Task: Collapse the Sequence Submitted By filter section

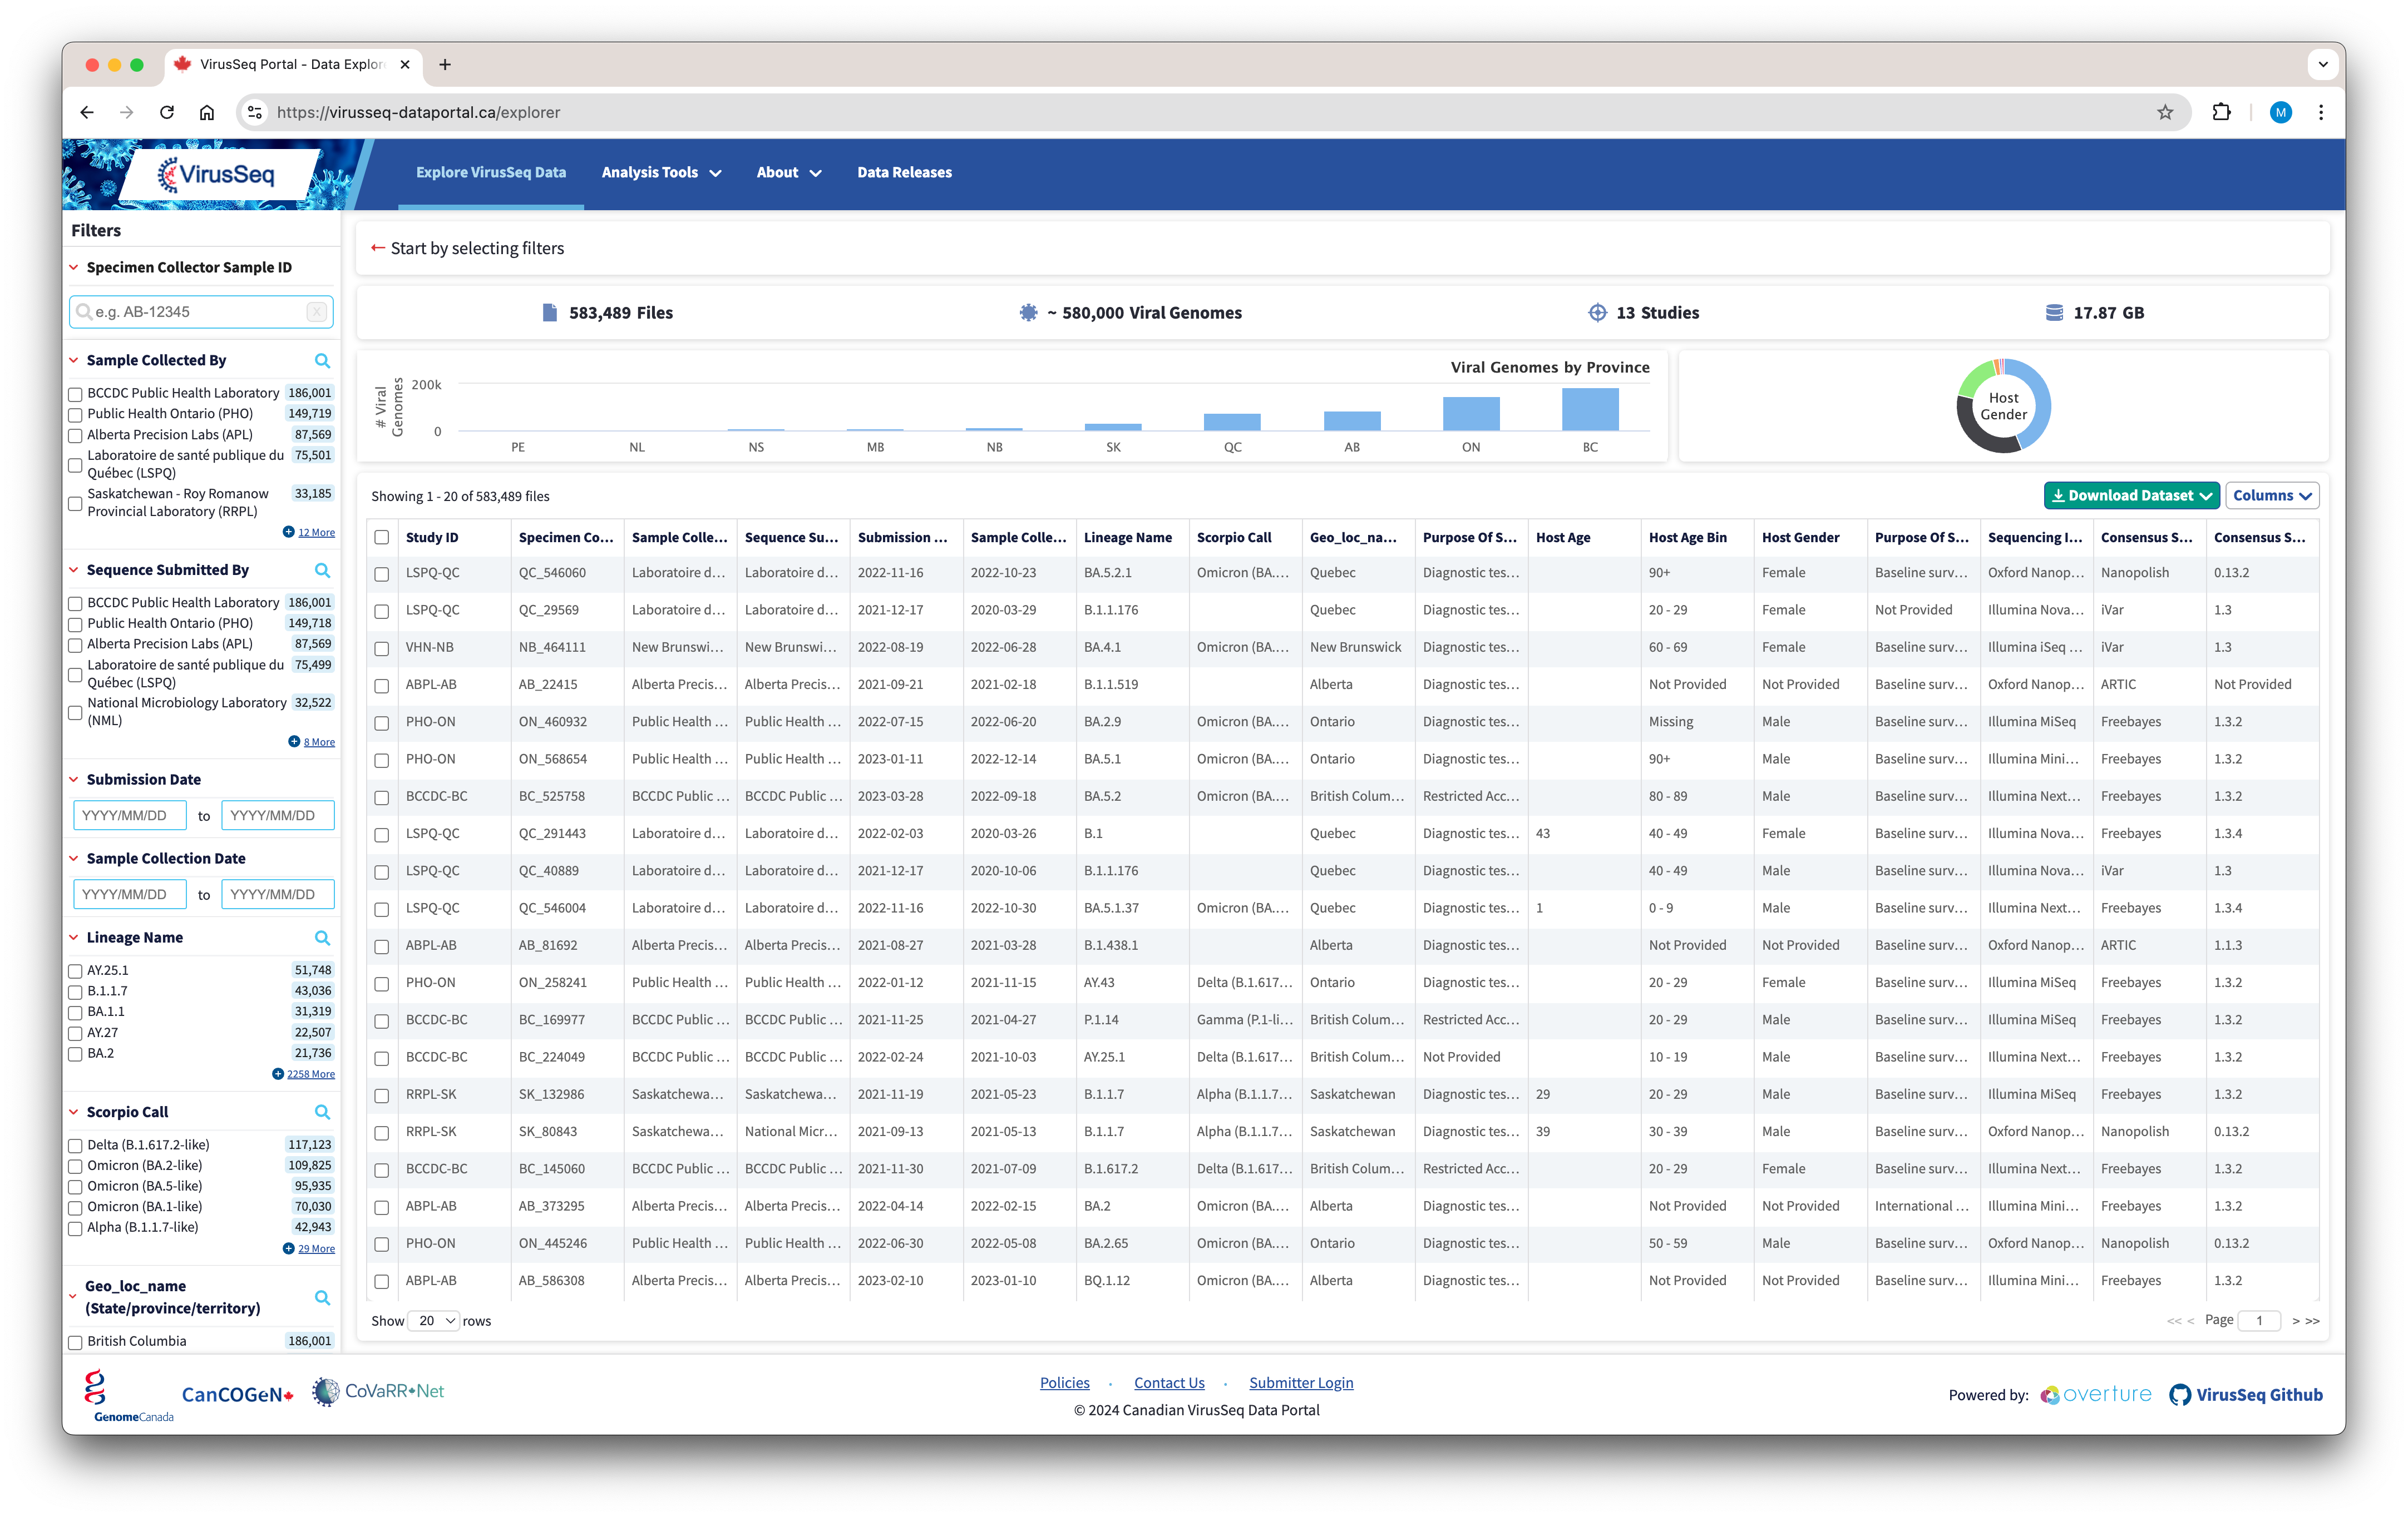Action: [x=74, y=571]
